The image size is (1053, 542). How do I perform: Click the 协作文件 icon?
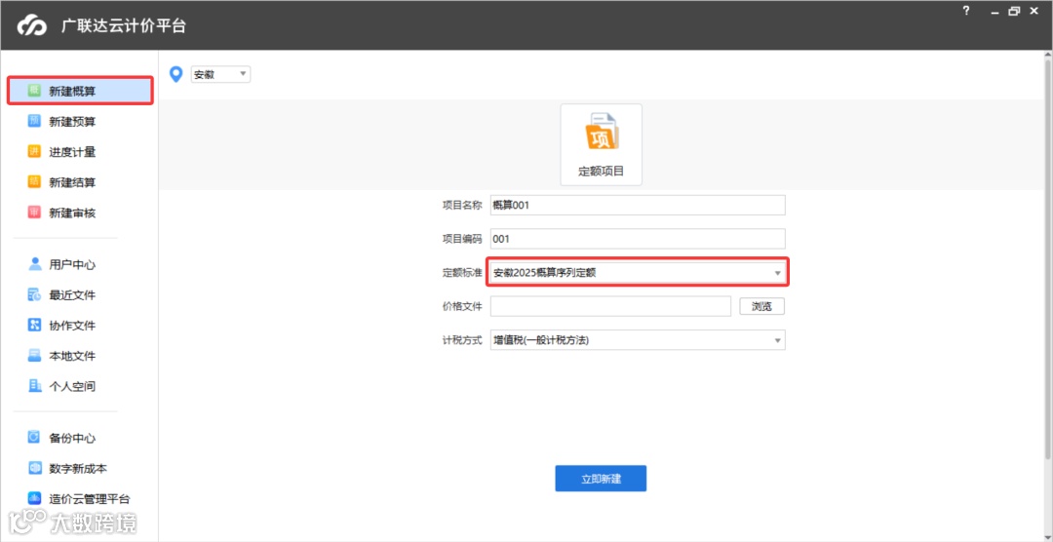point(34,325)
